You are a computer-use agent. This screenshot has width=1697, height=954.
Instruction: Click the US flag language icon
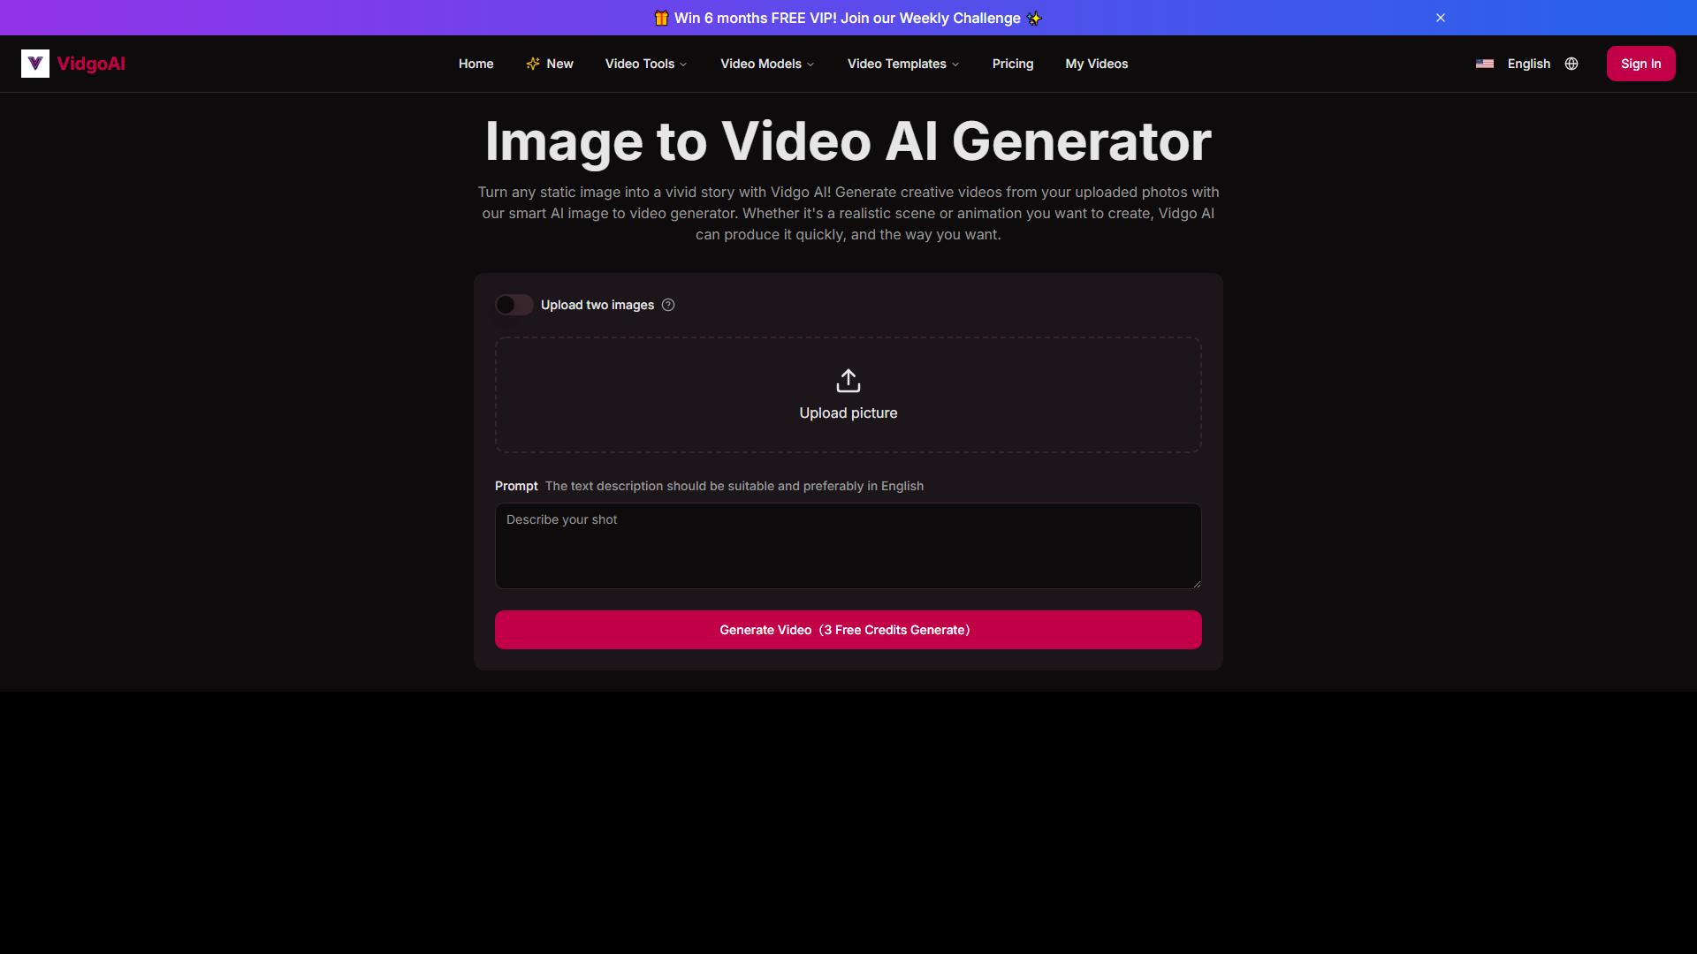coord(1486,64)
